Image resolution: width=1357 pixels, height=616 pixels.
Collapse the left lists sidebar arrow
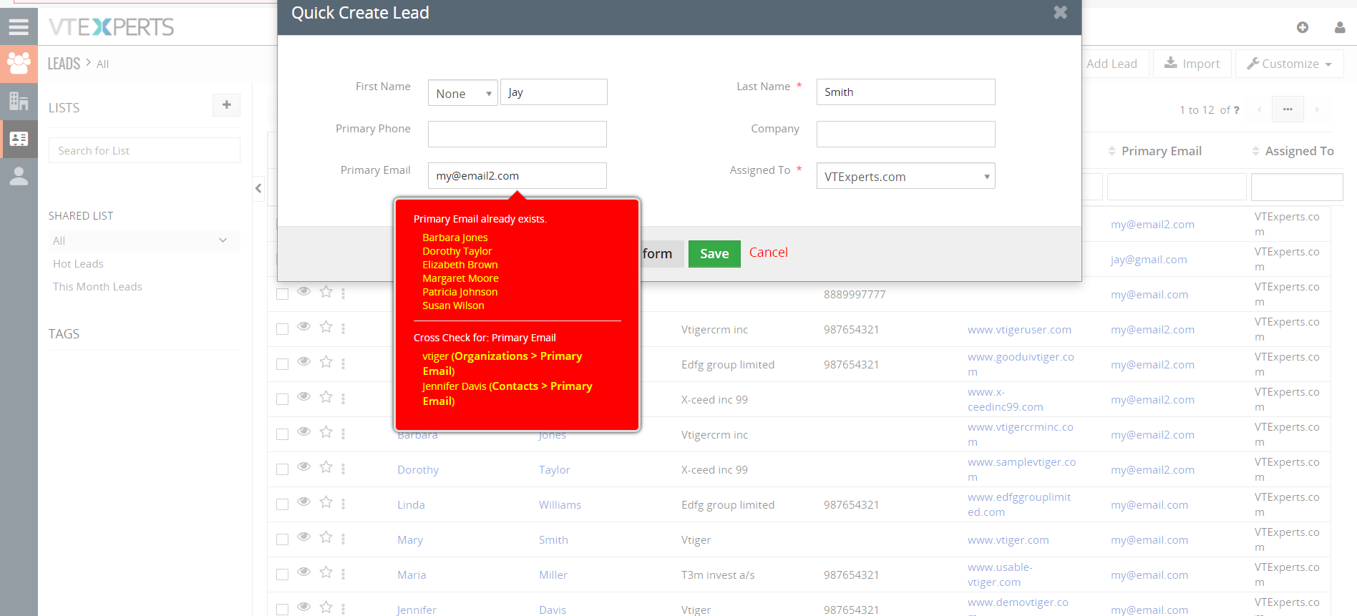tap(258, 188)
